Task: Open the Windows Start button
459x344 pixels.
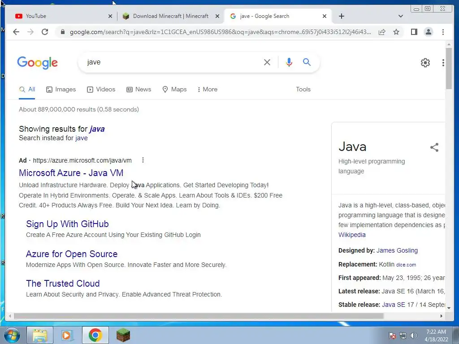Action: pyautogui.click(x=12, y=335)
